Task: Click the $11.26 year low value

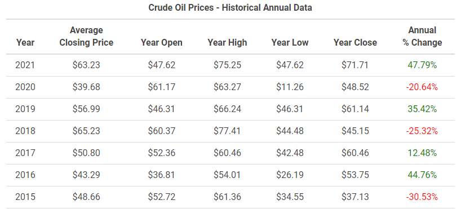Action: [290, 87]
